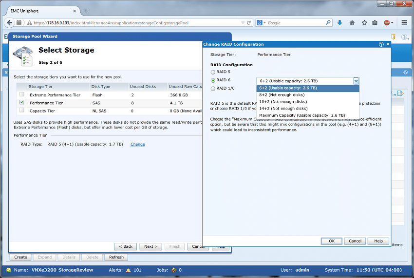Check the Capacity Tier checkbox
Screen dimensions: 414x278
22,110
